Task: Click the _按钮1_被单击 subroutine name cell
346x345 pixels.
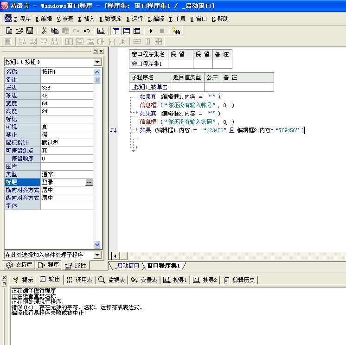Action: click(x=150, y=87)
